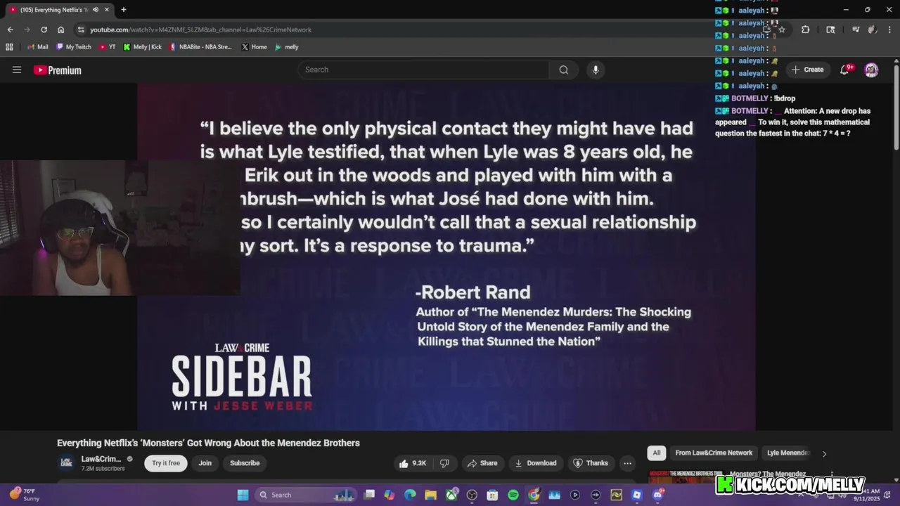This screenshot has height=506, width=900.
Task: Open the apps grid in bookmarks bar
Action: pos(9,47)
